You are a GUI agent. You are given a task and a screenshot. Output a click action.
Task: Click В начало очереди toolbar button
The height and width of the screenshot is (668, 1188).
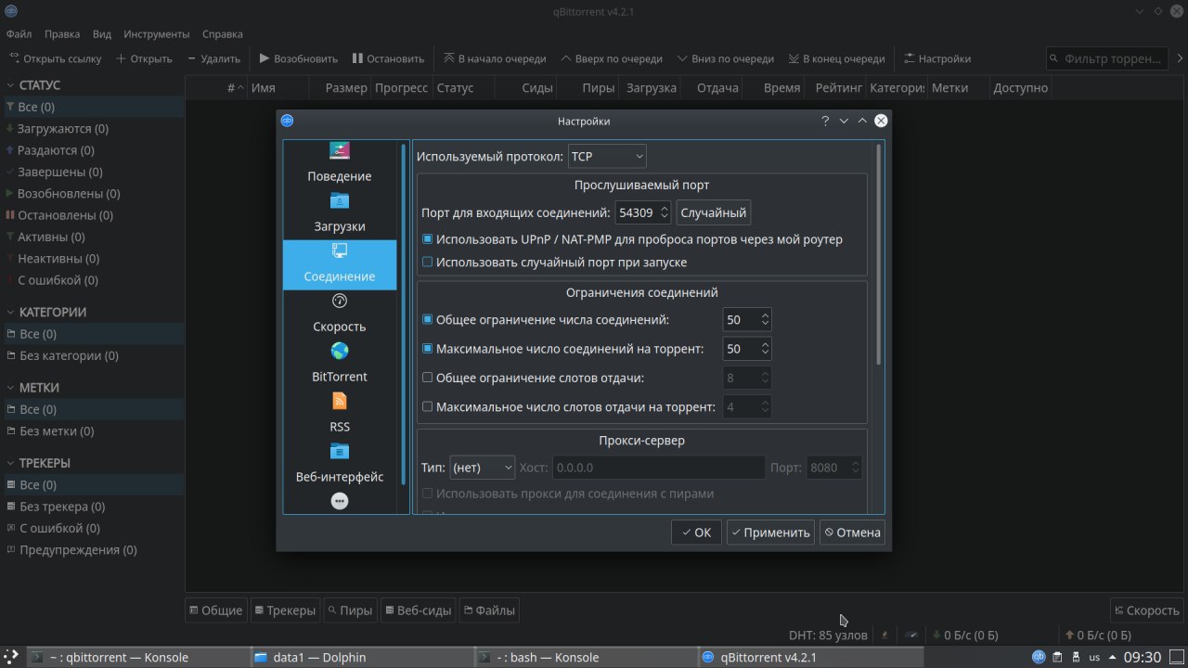(x=495, y=58)
